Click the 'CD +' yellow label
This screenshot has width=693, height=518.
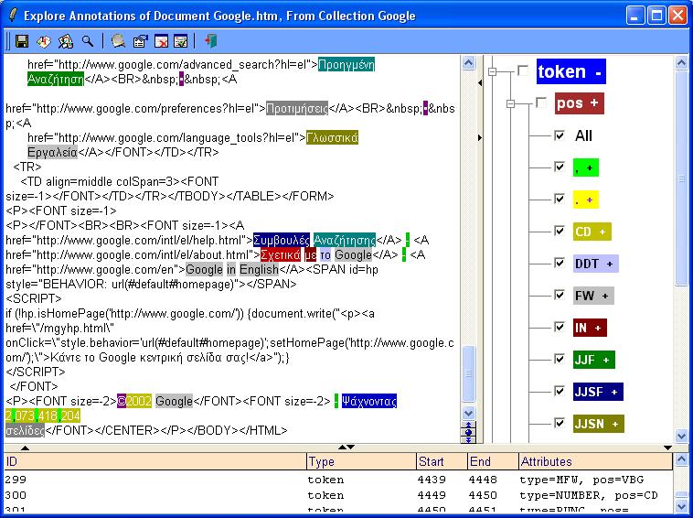pyautogui.click(x=592, y=232)
